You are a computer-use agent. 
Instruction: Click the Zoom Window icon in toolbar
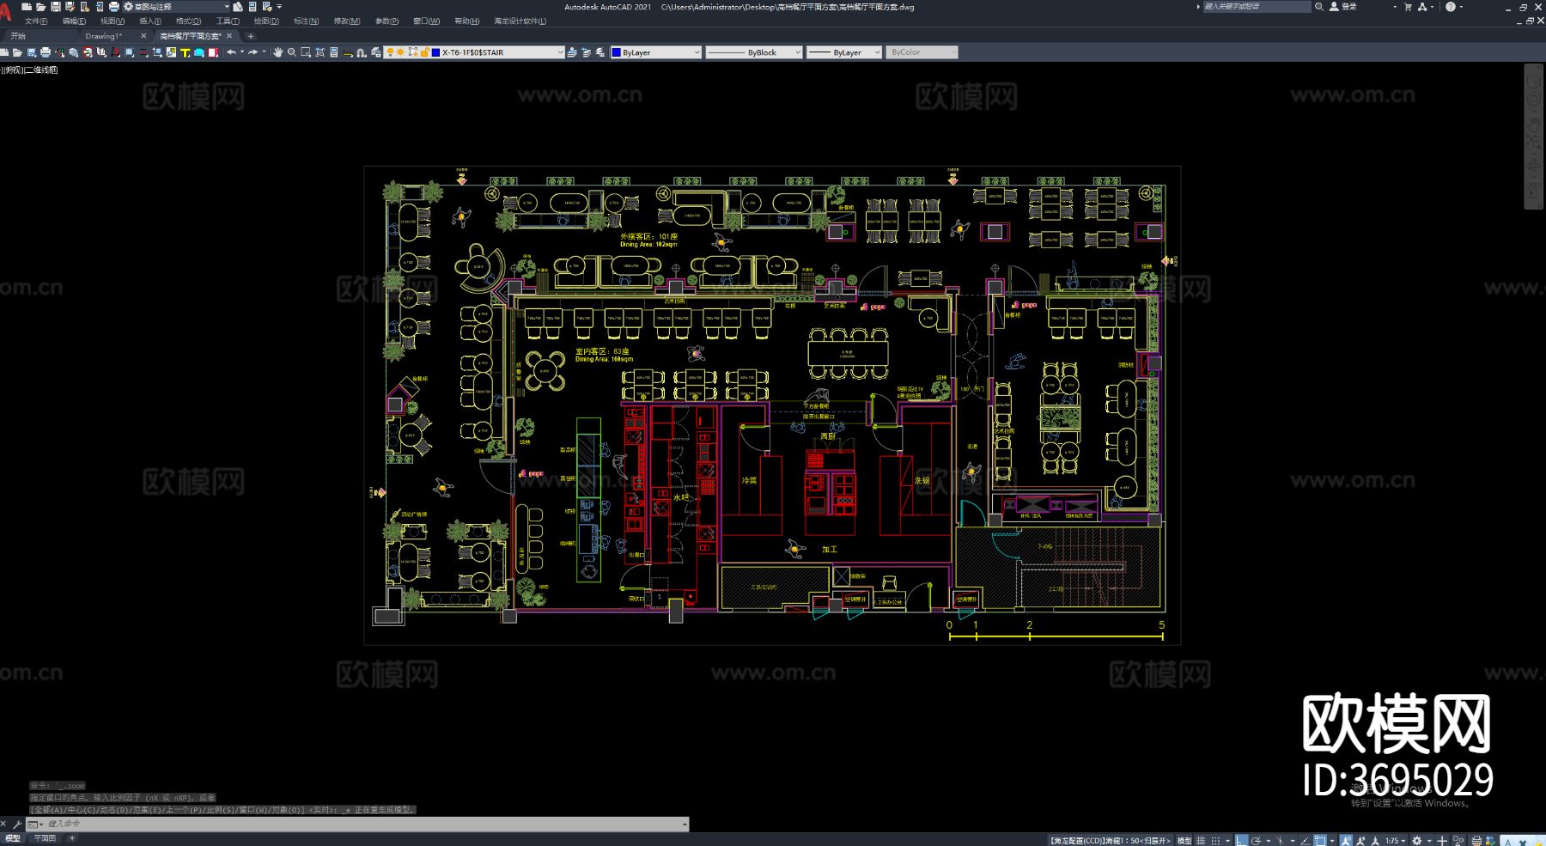306,52
